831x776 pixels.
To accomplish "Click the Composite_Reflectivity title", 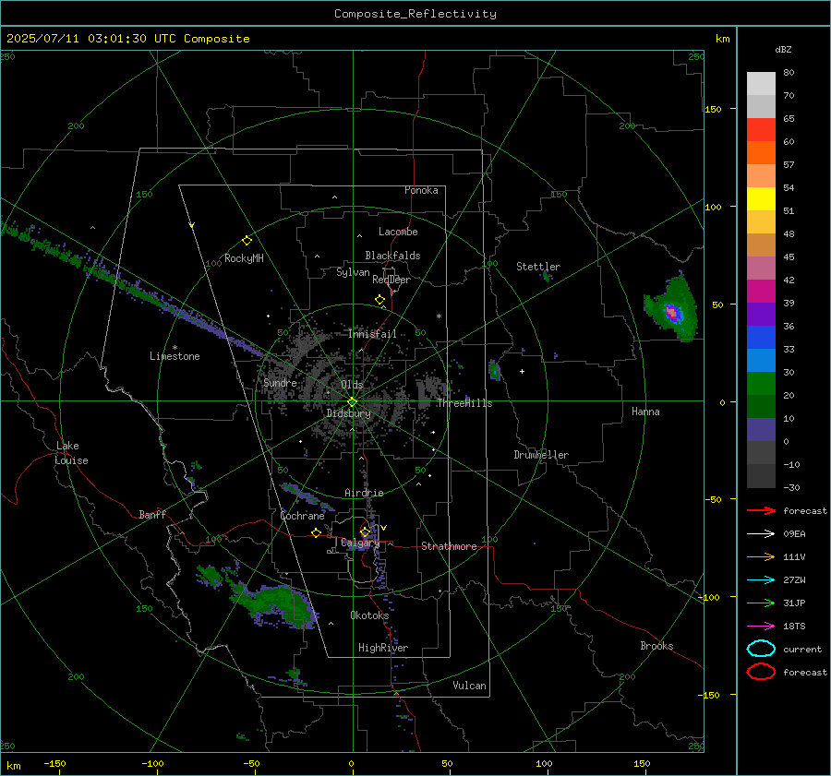I will [x=415, y=14].
